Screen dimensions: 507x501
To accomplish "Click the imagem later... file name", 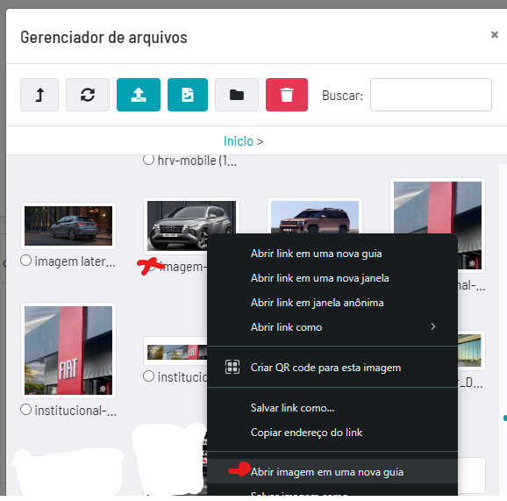I will coord(75,261).
